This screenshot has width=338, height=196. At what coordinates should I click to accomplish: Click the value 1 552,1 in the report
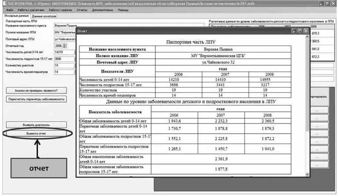coord(175,139)
